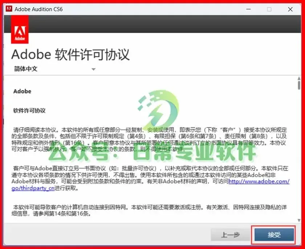Minimize the Adobe Audition CS6 window
Image resolution: width=305 pixels, height=249 pixels.
[248, 9]
